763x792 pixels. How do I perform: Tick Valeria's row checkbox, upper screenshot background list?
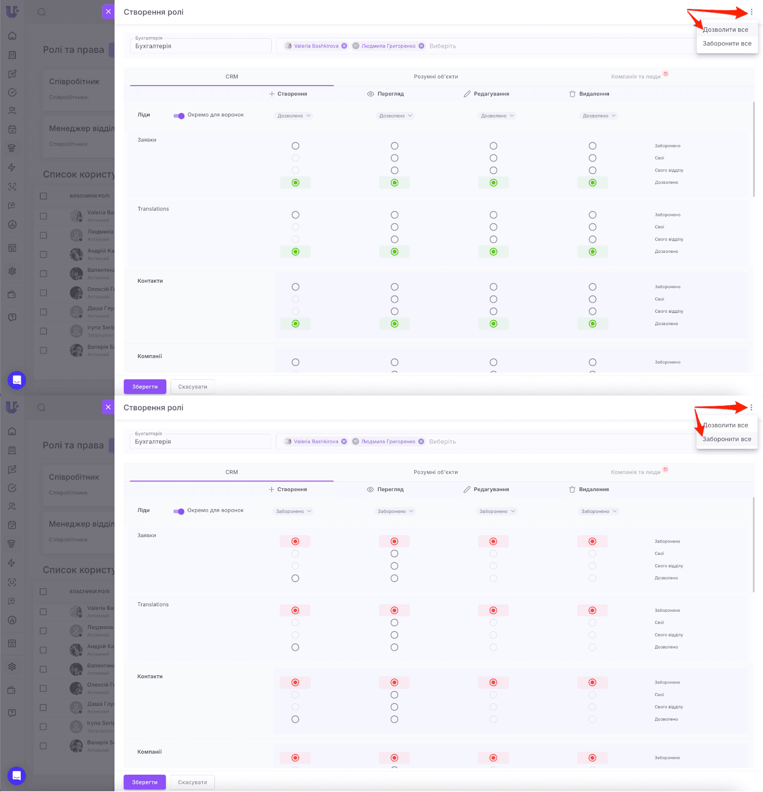pos(44,216)
